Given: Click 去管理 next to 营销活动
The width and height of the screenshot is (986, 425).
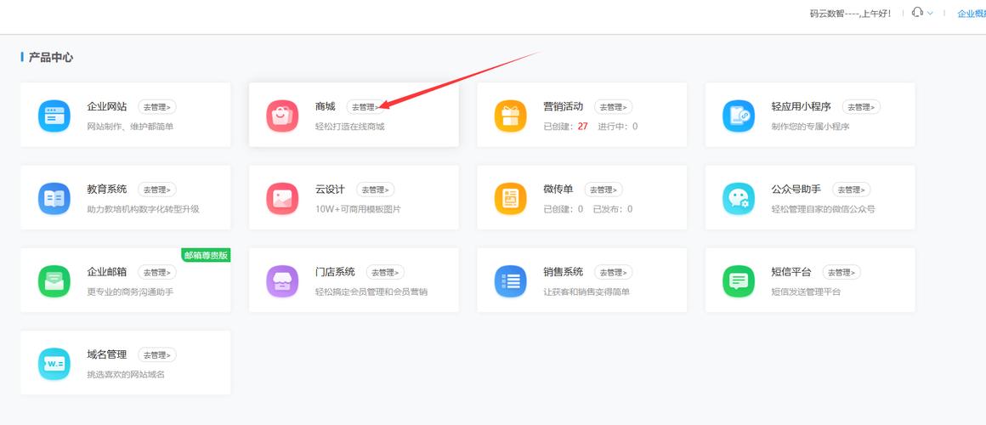Looking at the screenshot, I should pyautogui.click(x=613, y=107).
